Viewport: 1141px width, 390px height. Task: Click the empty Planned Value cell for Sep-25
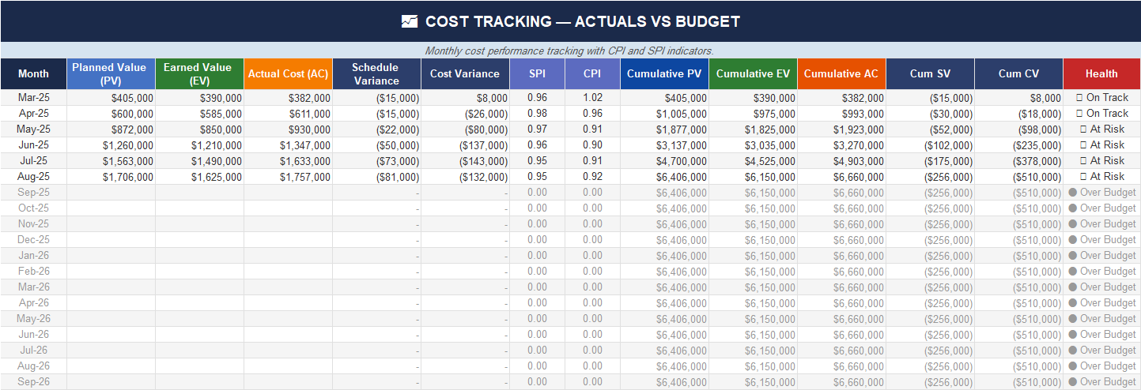coord(111,193)
